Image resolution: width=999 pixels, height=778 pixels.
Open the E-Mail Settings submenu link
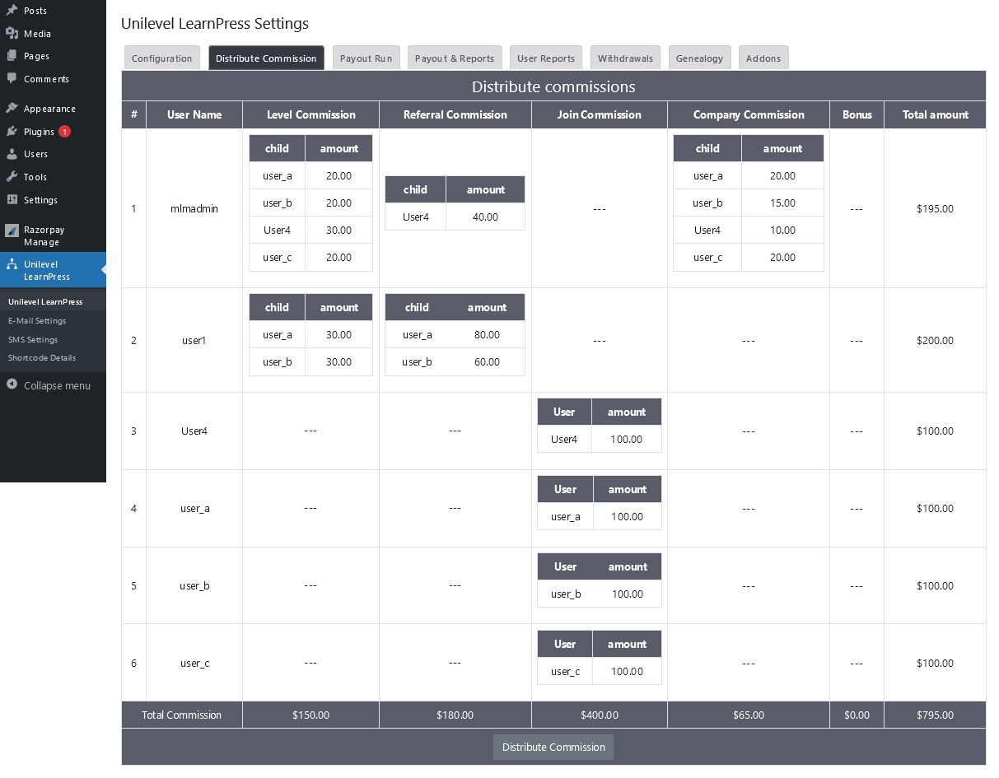point(37,320)
